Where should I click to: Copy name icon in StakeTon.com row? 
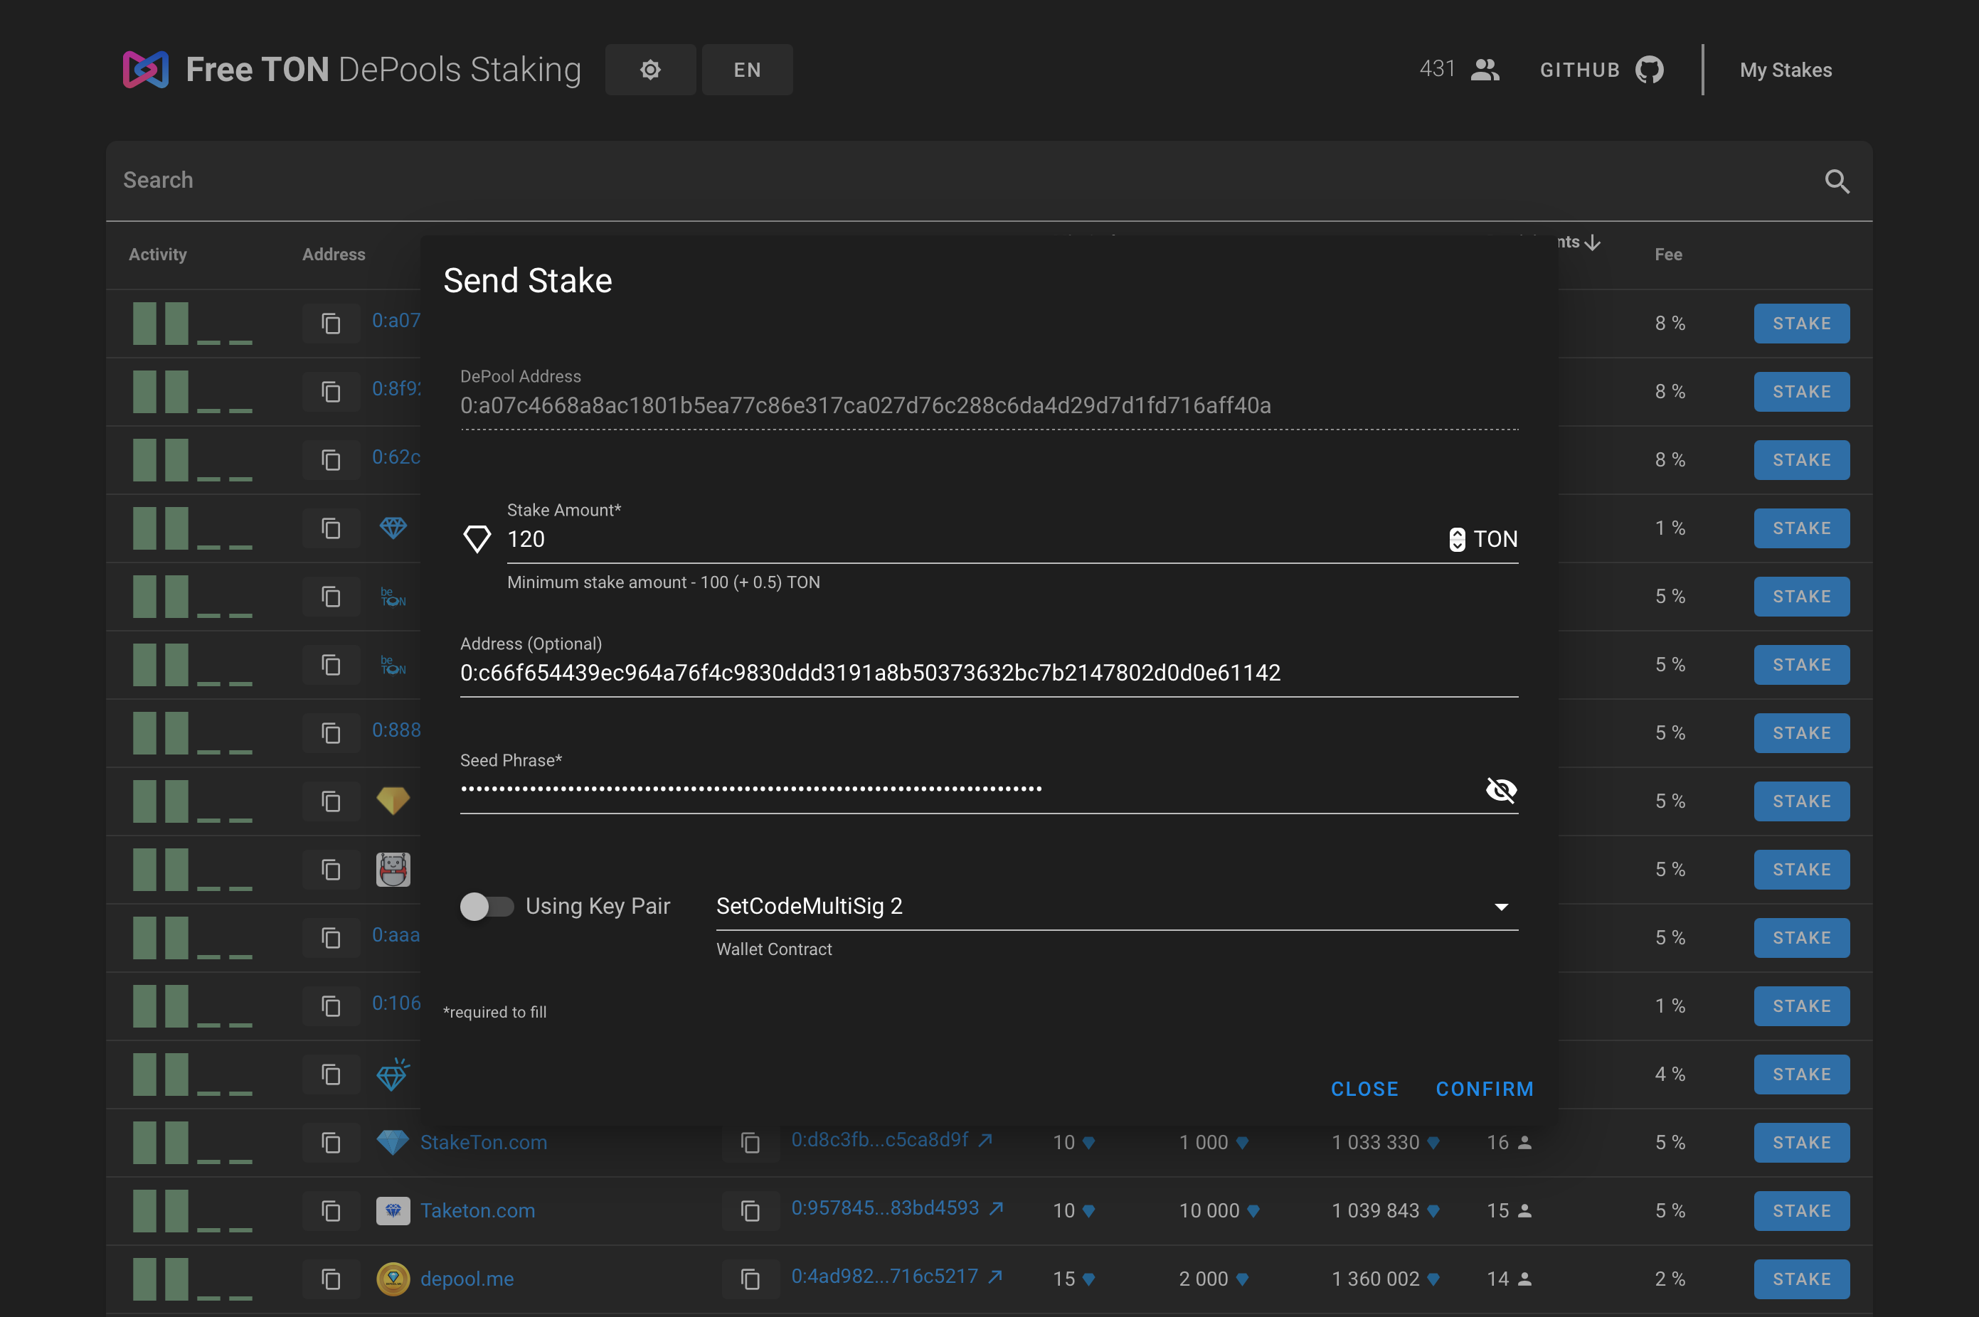(x=331, y=1142)
